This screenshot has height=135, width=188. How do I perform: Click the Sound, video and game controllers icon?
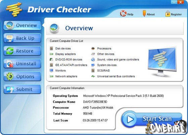(x=93, y=59)
